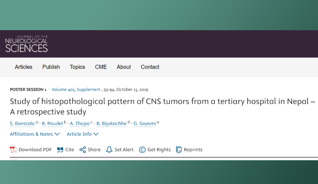Open the Contact menu item

150,67
